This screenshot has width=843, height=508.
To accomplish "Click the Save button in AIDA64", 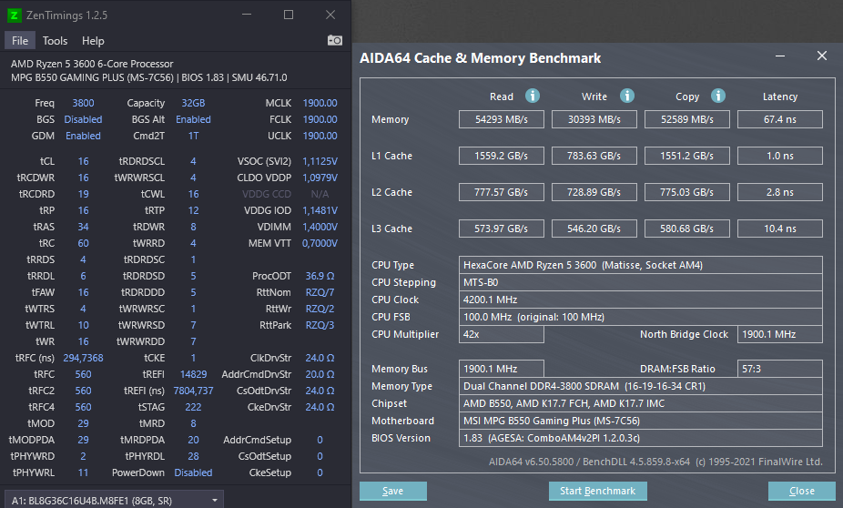I will [393, 491].
